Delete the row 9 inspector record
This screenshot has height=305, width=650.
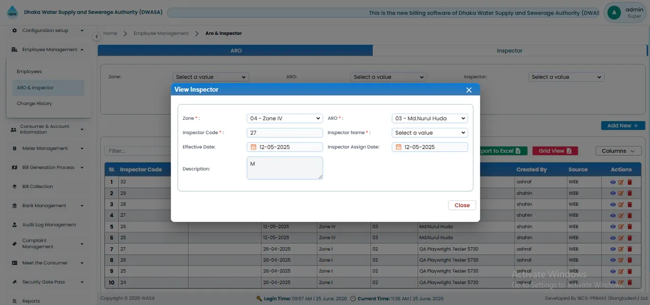tap(630, 271)
